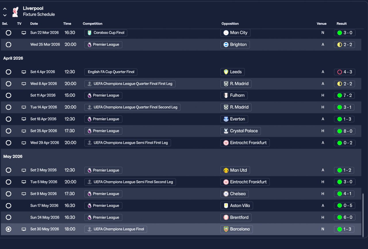368x249 pixels.
Task: View the 0 - 5 result against Aston Villa
Action: [345, 206]
